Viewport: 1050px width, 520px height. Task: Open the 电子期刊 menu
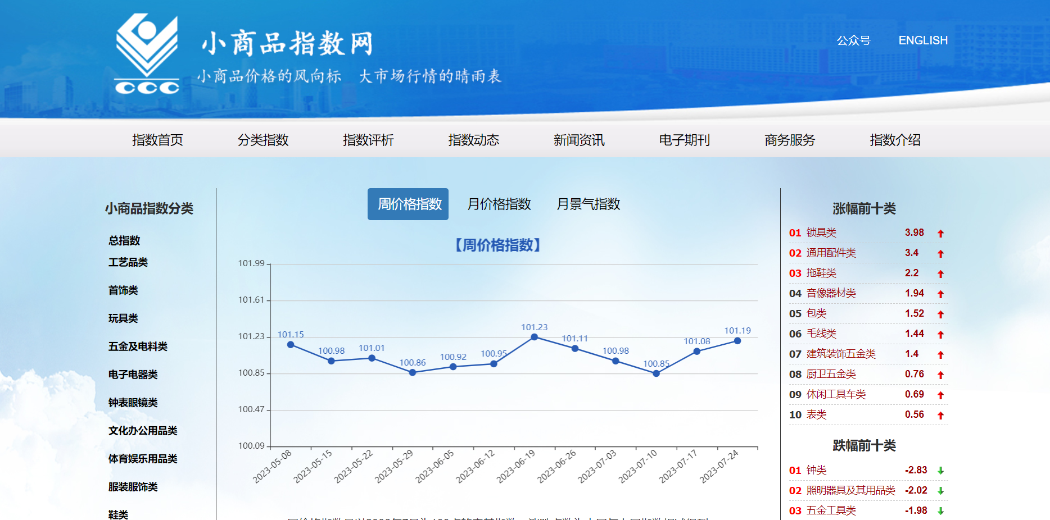pos(684,140)
